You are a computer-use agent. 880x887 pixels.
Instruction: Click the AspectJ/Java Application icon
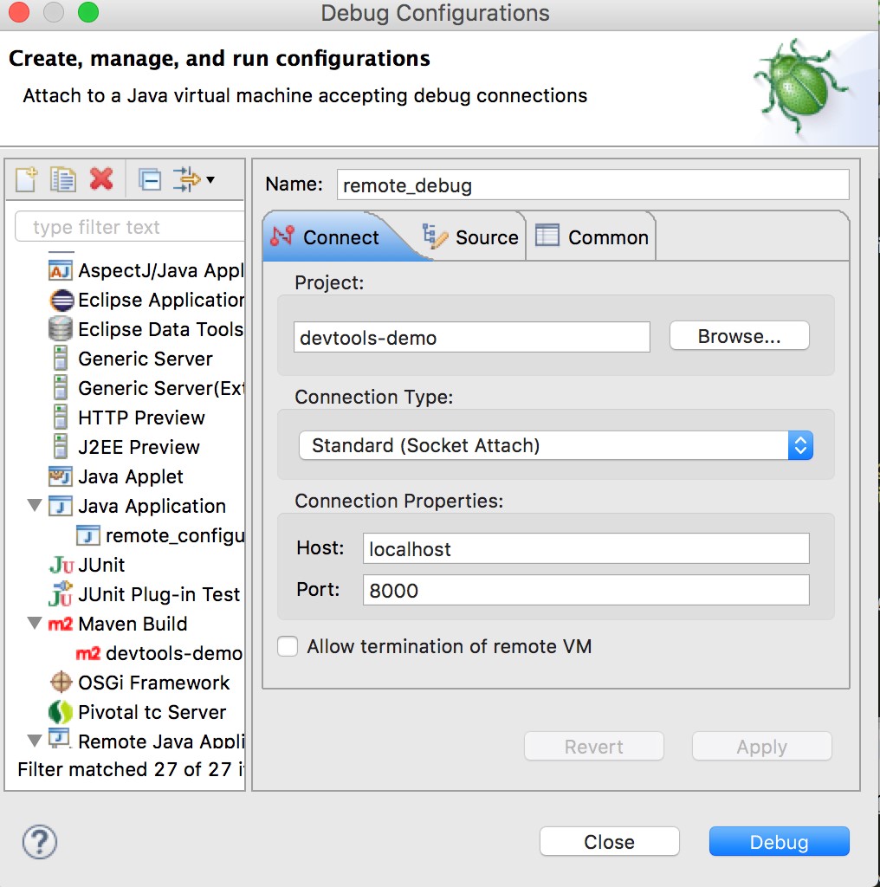click(61, 270)
